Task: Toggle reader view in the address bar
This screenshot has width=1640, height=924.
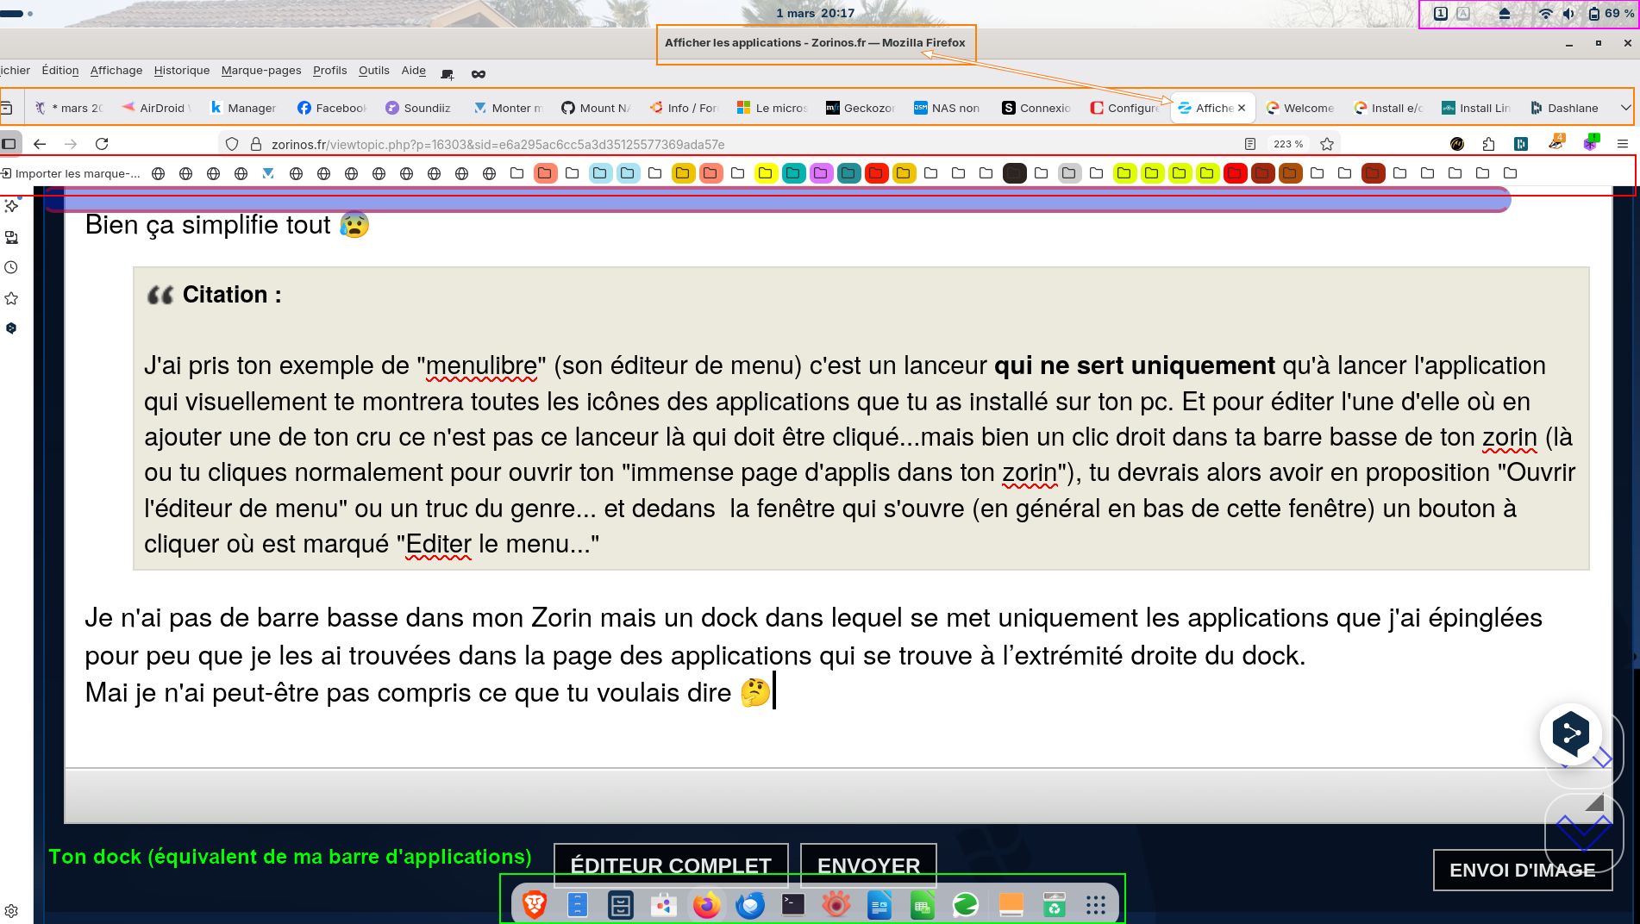Action: coord(1250,144)
